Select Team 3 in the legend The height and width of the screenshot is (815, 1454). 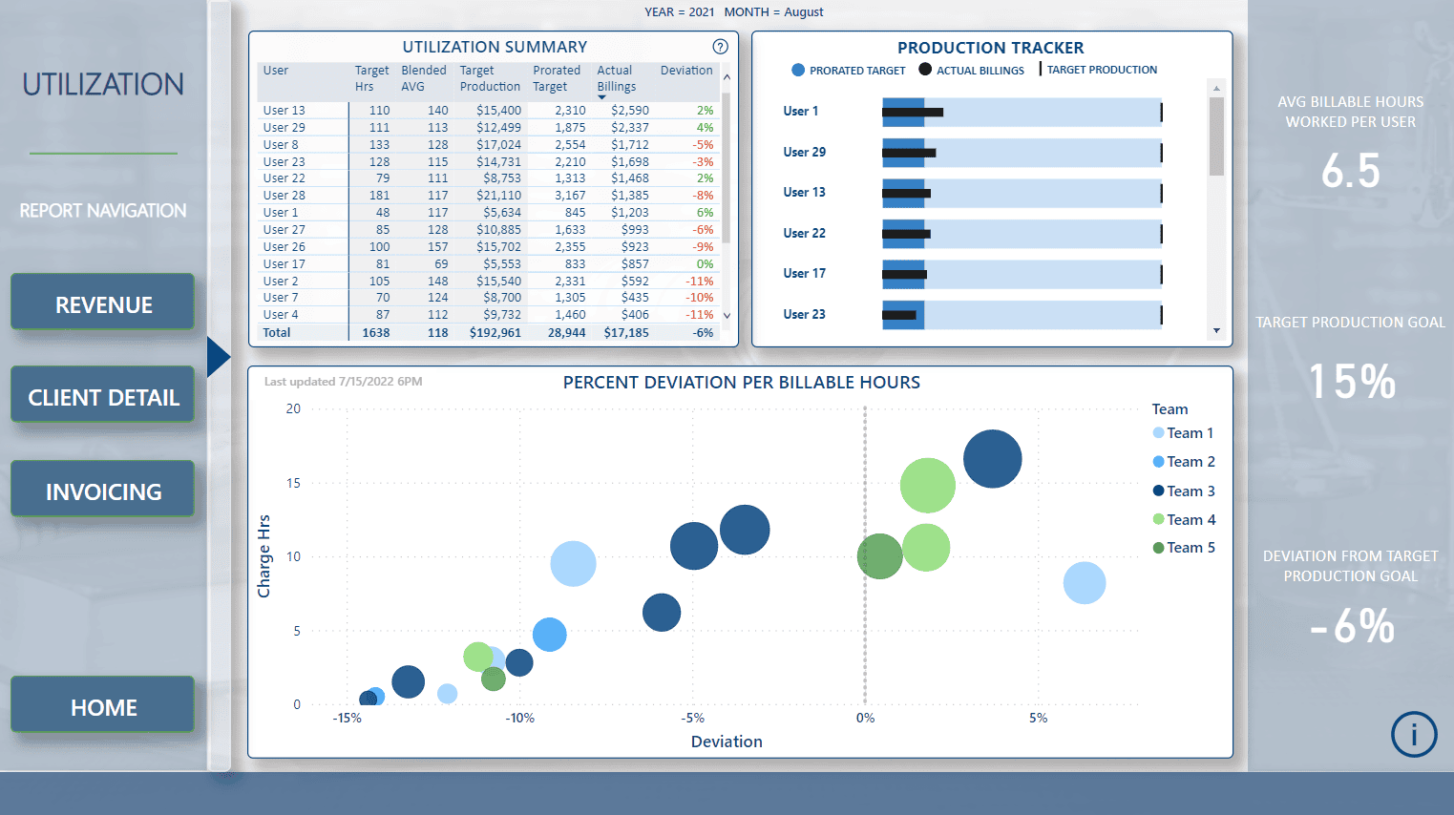point(1184,491)
